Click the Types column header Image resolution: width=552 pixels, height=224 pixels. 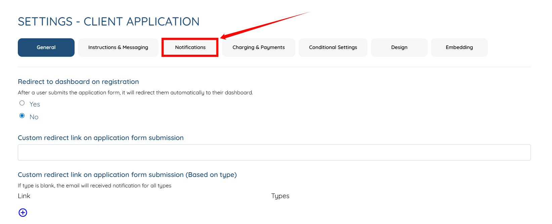[280, 196]
